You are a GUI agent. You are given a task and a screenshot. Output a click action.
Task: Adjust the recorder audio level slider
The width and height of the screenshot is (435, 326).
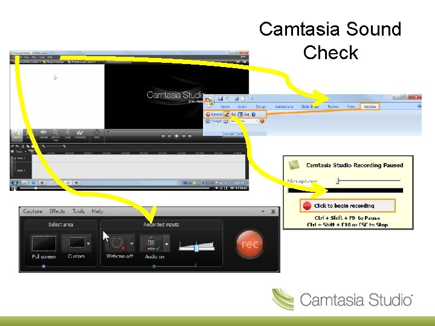196,246
